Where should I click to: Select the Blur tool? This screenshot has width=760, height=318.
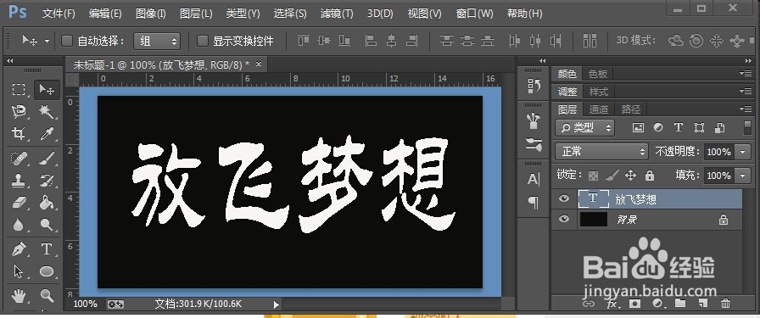[x=19, y=225]
